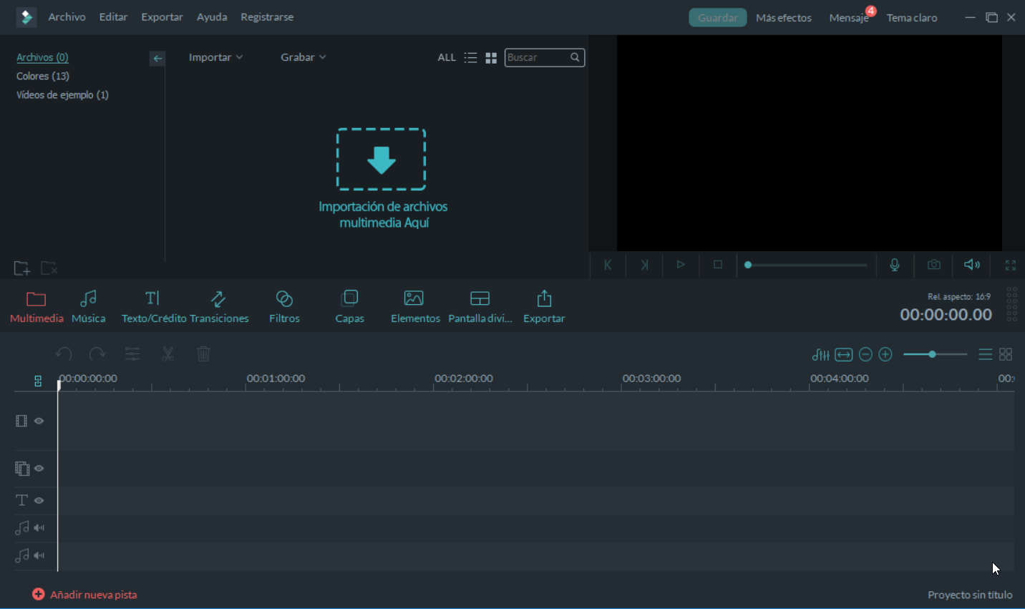Viewport: 1025px width, 609px height.
Task: Delete the selected media folder
Action: (x=49, y=268)
